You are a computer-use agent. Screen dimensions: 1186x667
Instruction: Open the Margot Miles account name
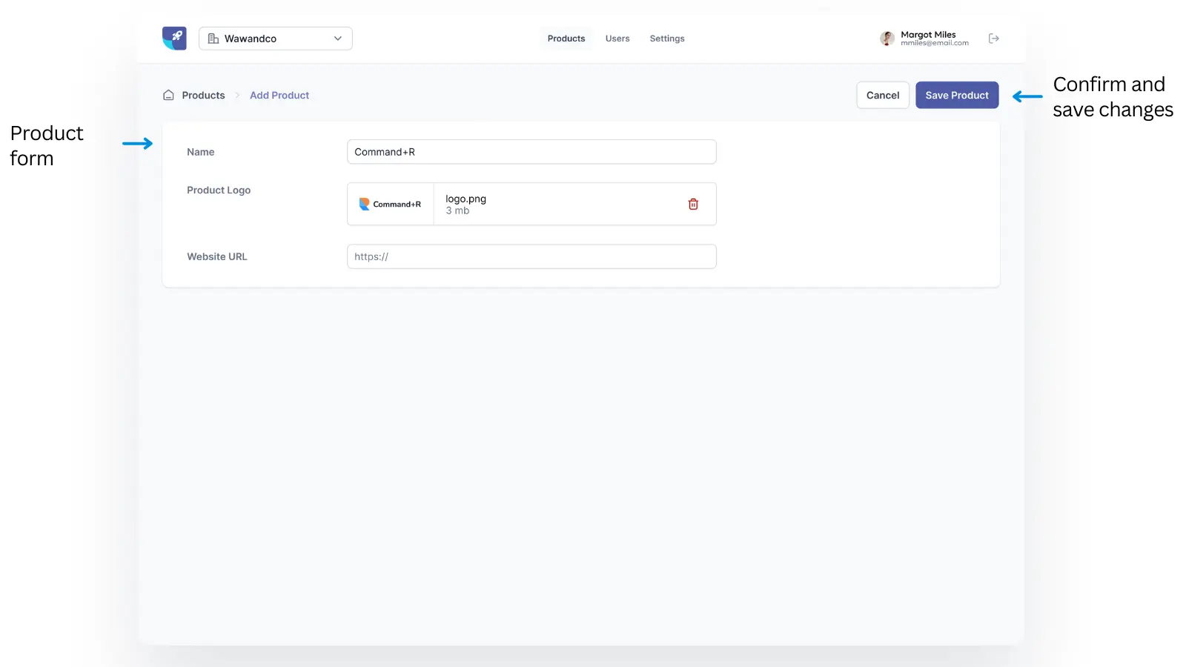coord(928,35)
